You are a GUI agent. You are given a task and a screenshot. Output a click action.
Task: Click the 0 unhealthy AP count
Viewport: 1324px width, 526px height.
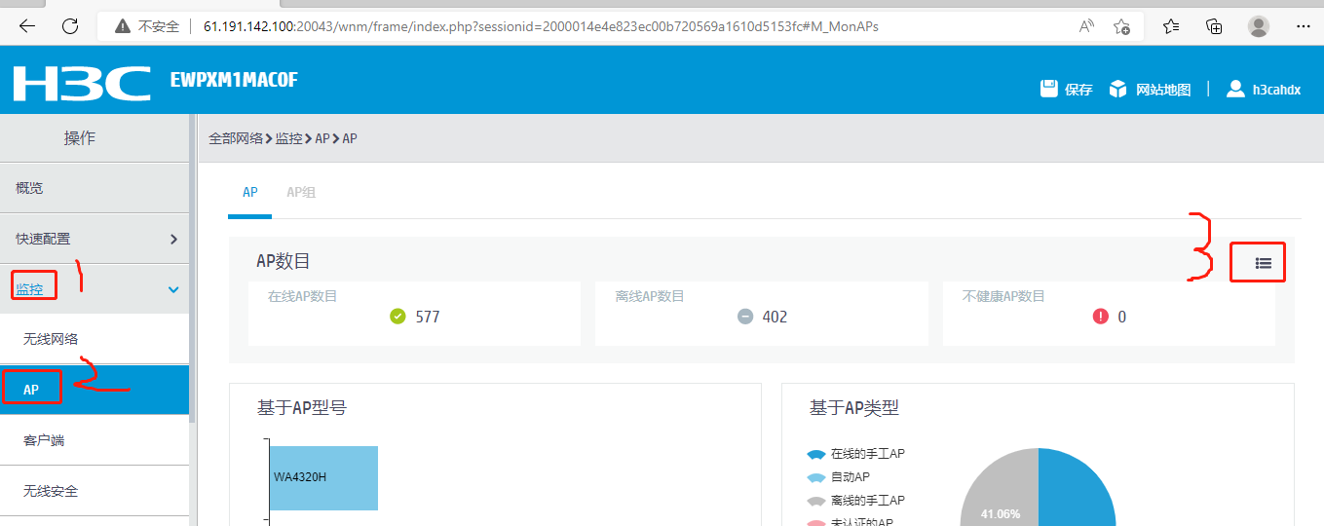click(1122, 317)
